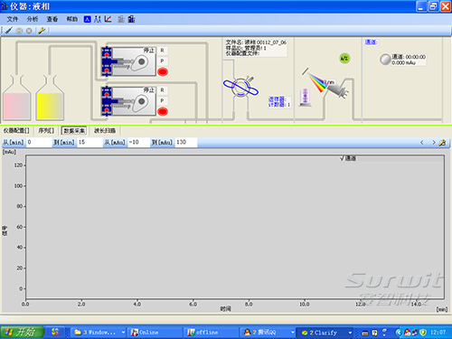This screenshot has width=452, height=339.
Task: Expand the Clarify taskbar group dropdown
Action: tap(350, 333)
